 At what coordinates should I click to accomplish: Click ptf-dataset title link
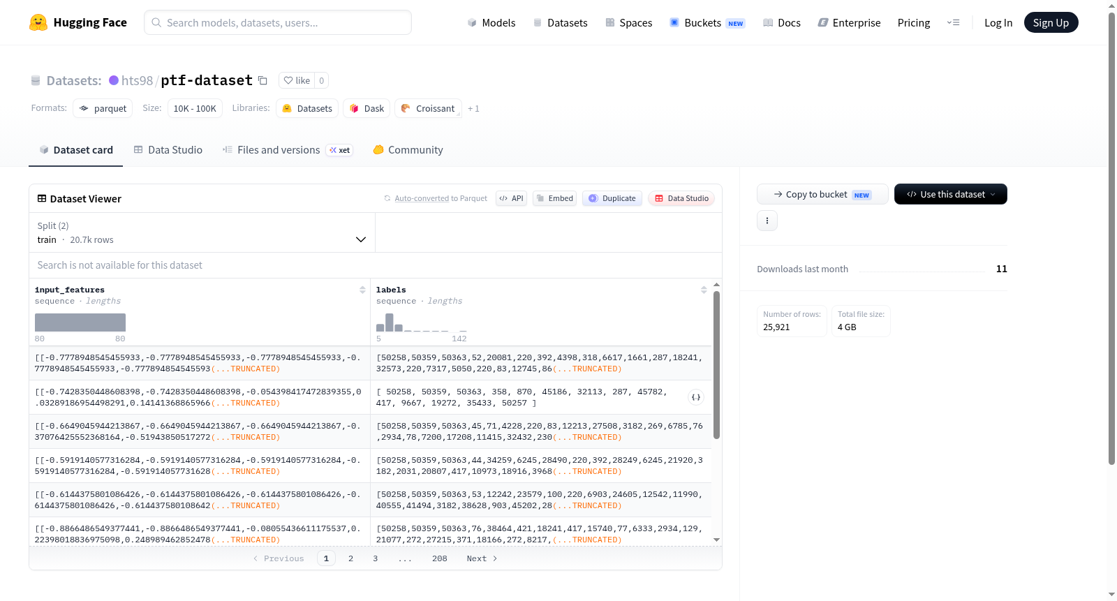point(207,80)
